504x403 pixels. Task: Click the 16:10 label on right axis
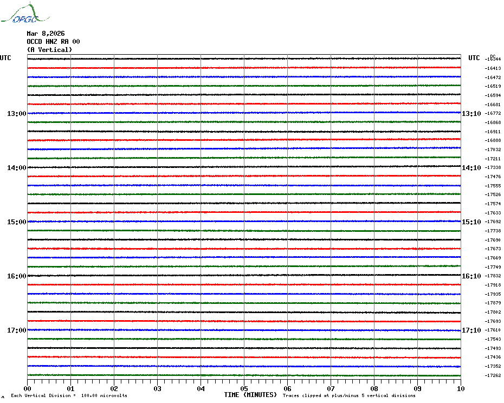(x=471, y=276)
